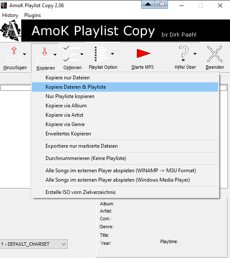Click the up-arrow button in title bar
The height and width of the screenshot is (258, 230).
point(148,5)
